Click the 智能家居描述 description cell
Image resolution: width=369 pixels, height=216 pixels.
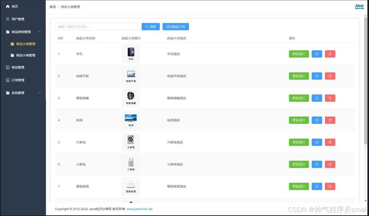click(x=177, y=186)
